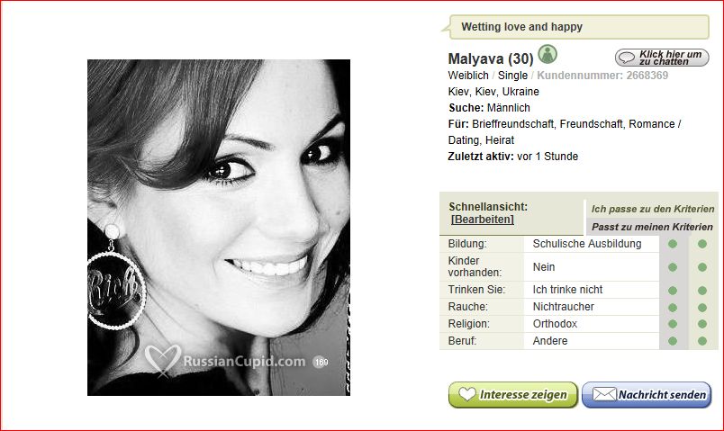Click Interesse zeigen button

point(513,395)
